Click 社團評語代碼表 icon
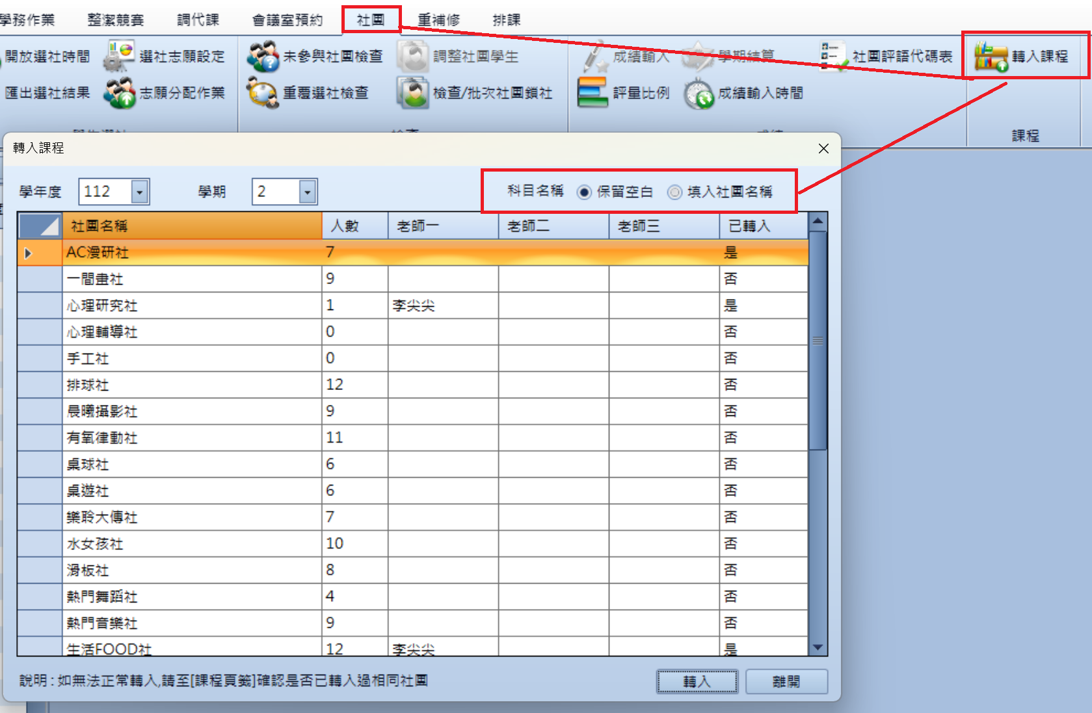This screenshot has width=1092, height=713. [833, 57]
